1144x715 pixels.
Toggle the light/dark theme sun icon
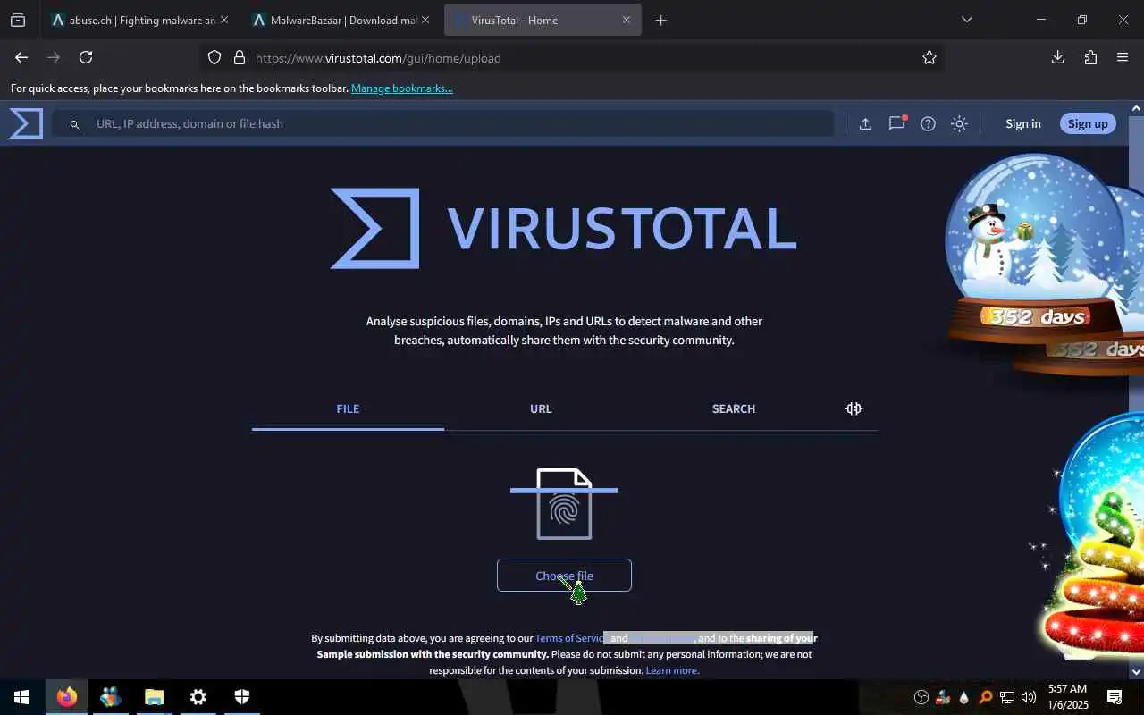tap(959, 124)
